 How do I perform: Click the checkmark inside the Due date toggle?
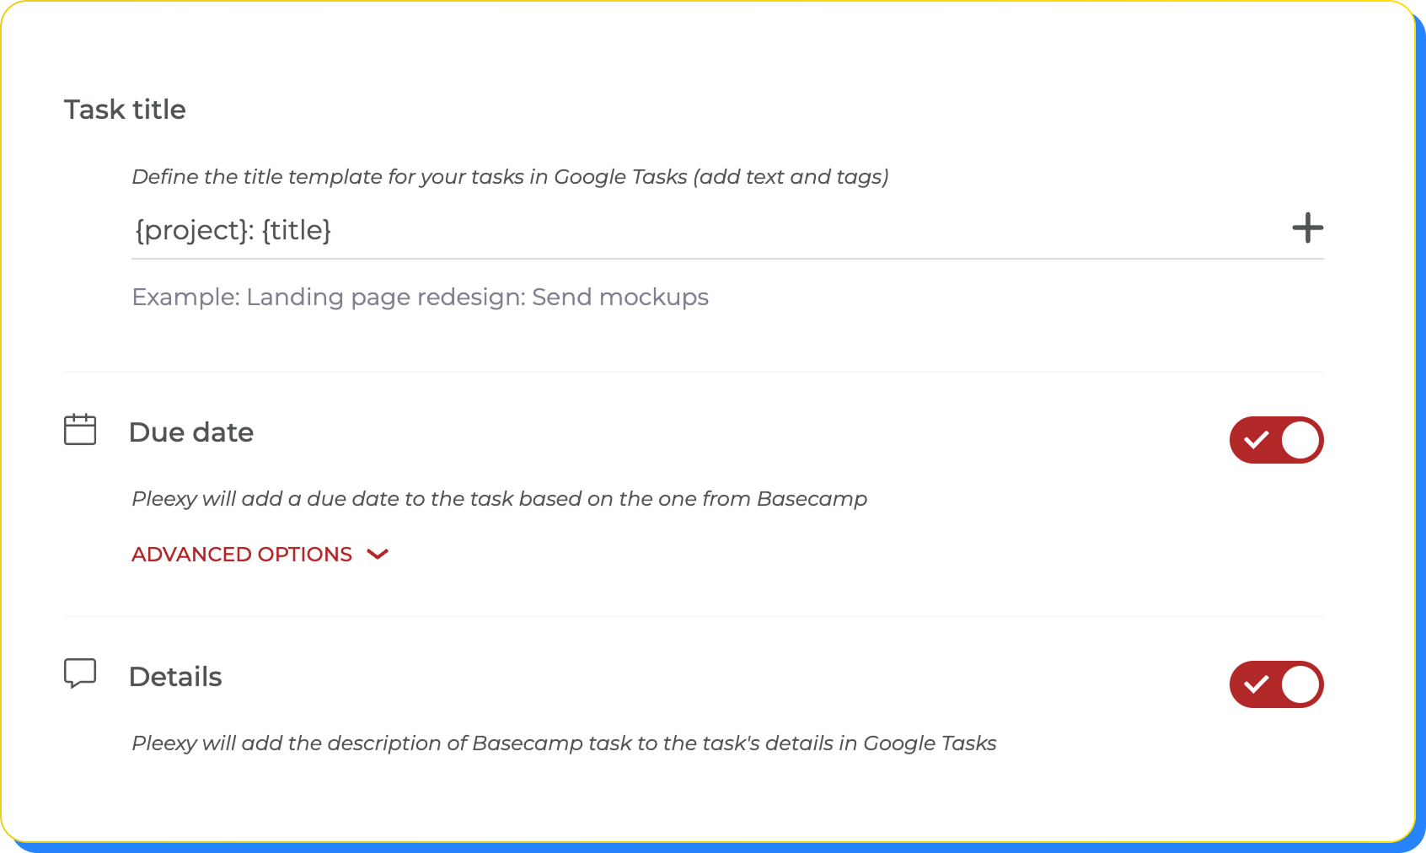tap(1257, 439)
